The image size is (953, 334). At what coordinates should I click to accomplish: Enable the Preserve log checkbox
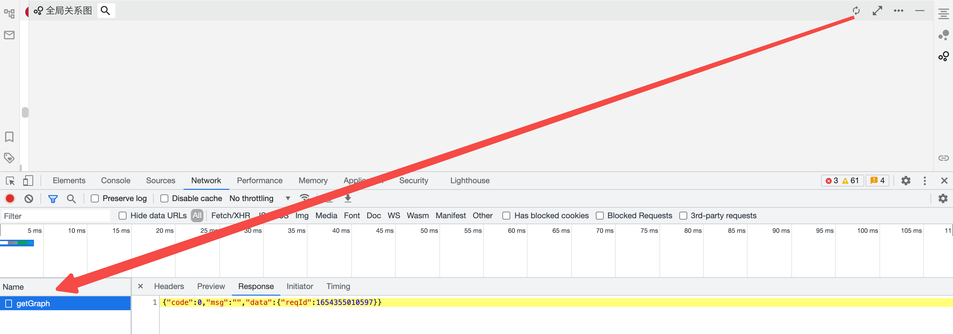pyautogui.click(x=95, y=198)
